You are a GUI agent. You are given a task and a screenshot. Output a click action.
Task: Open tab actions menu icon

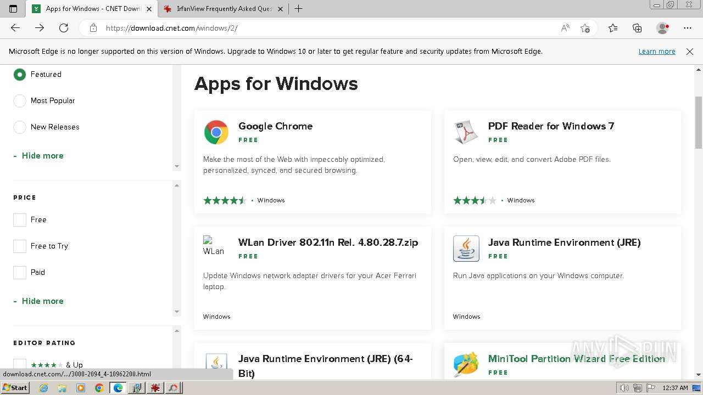coord(13,9)
